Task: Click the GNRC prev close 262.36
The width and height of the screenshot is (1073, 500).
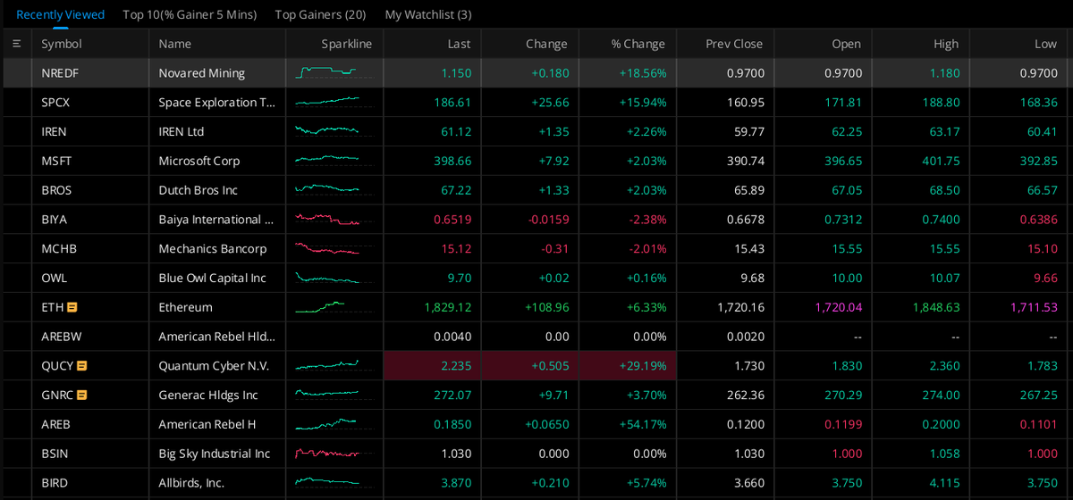Action: coord(746,395)
